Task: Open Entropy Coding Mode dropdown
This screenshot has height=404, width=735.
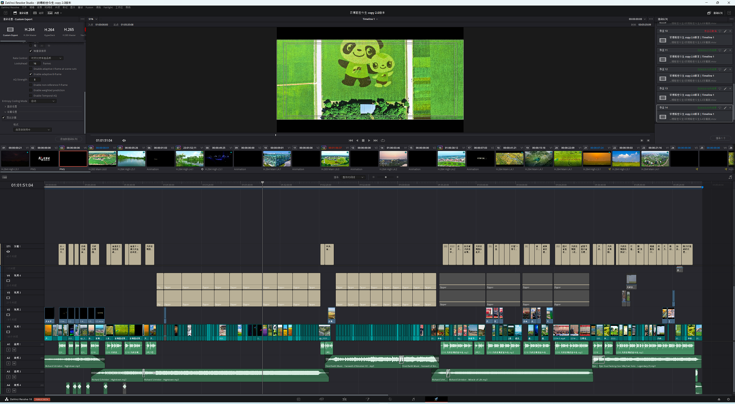Action: (x=43, y=101)
